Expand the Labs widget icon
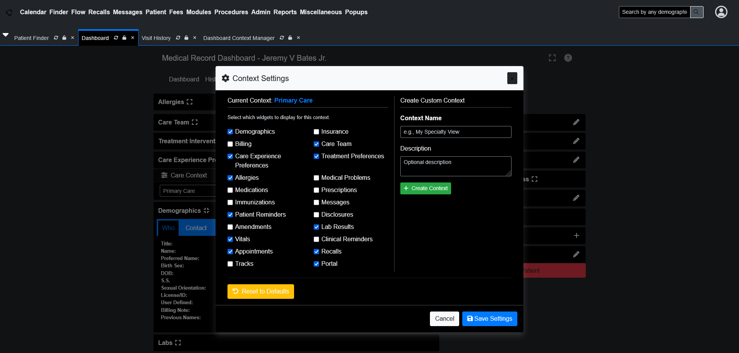Screen dimensions: 739x353 click(x=178, y=343)
